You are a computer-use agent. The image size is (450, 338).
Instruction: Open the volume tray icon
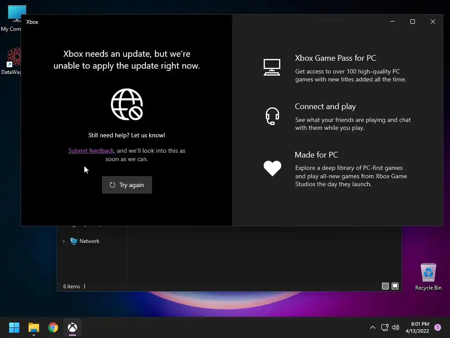pyautogui.click(x=396, y=327)
